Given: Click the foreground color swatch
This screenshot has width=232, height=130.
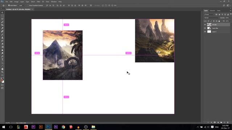Looking at the screenshot, I should click(1, 81).
